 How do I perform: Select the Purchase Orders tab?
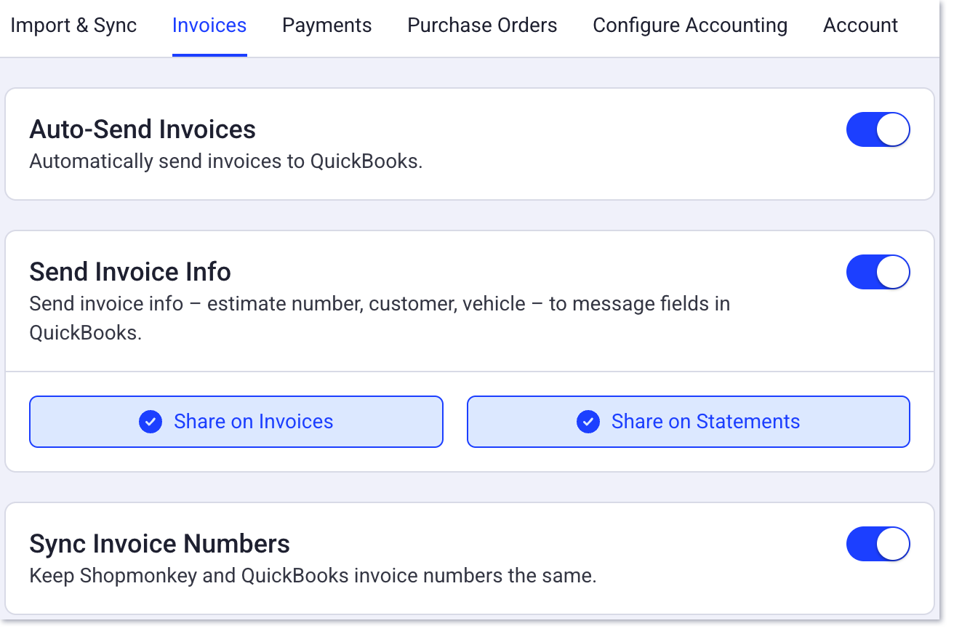click(x=482, y=25)
